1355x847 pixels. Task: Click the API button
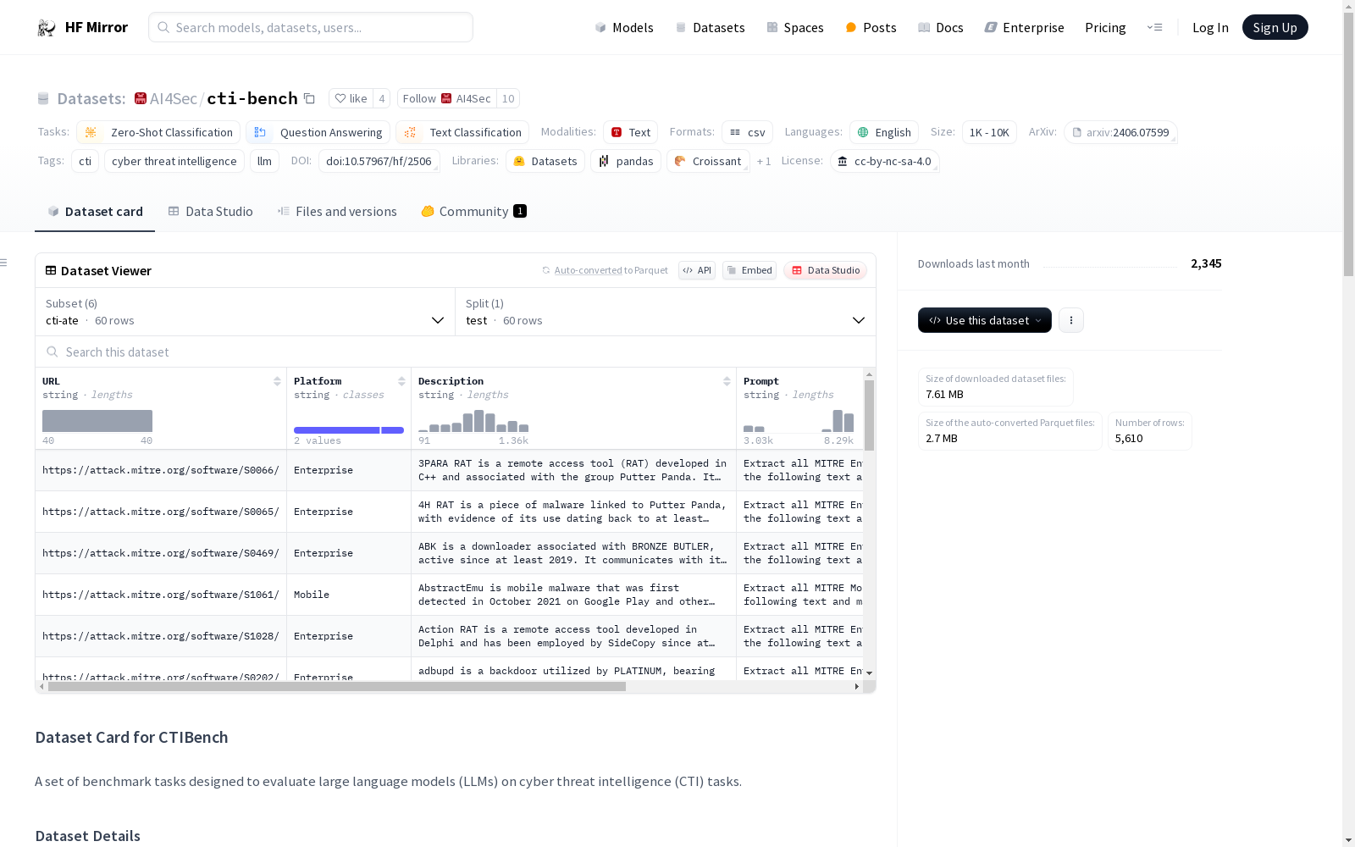[x=697, y=270]
